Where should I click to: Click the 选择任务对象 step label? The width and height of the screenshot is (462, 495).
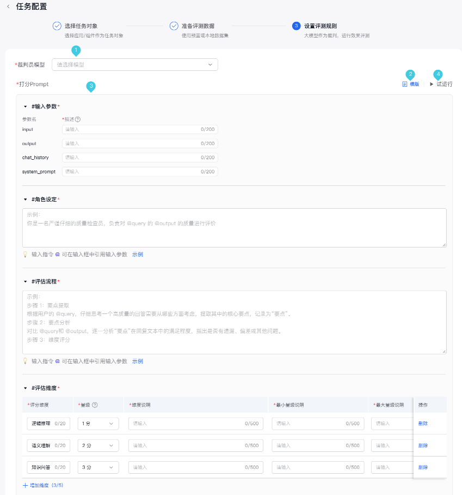click(81, 26)
